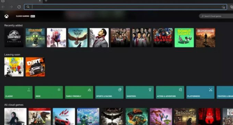The width and height of the screenshot is (233, 125).
Task: Click the search icon in Search Cloud games
Action: point(203,16)
